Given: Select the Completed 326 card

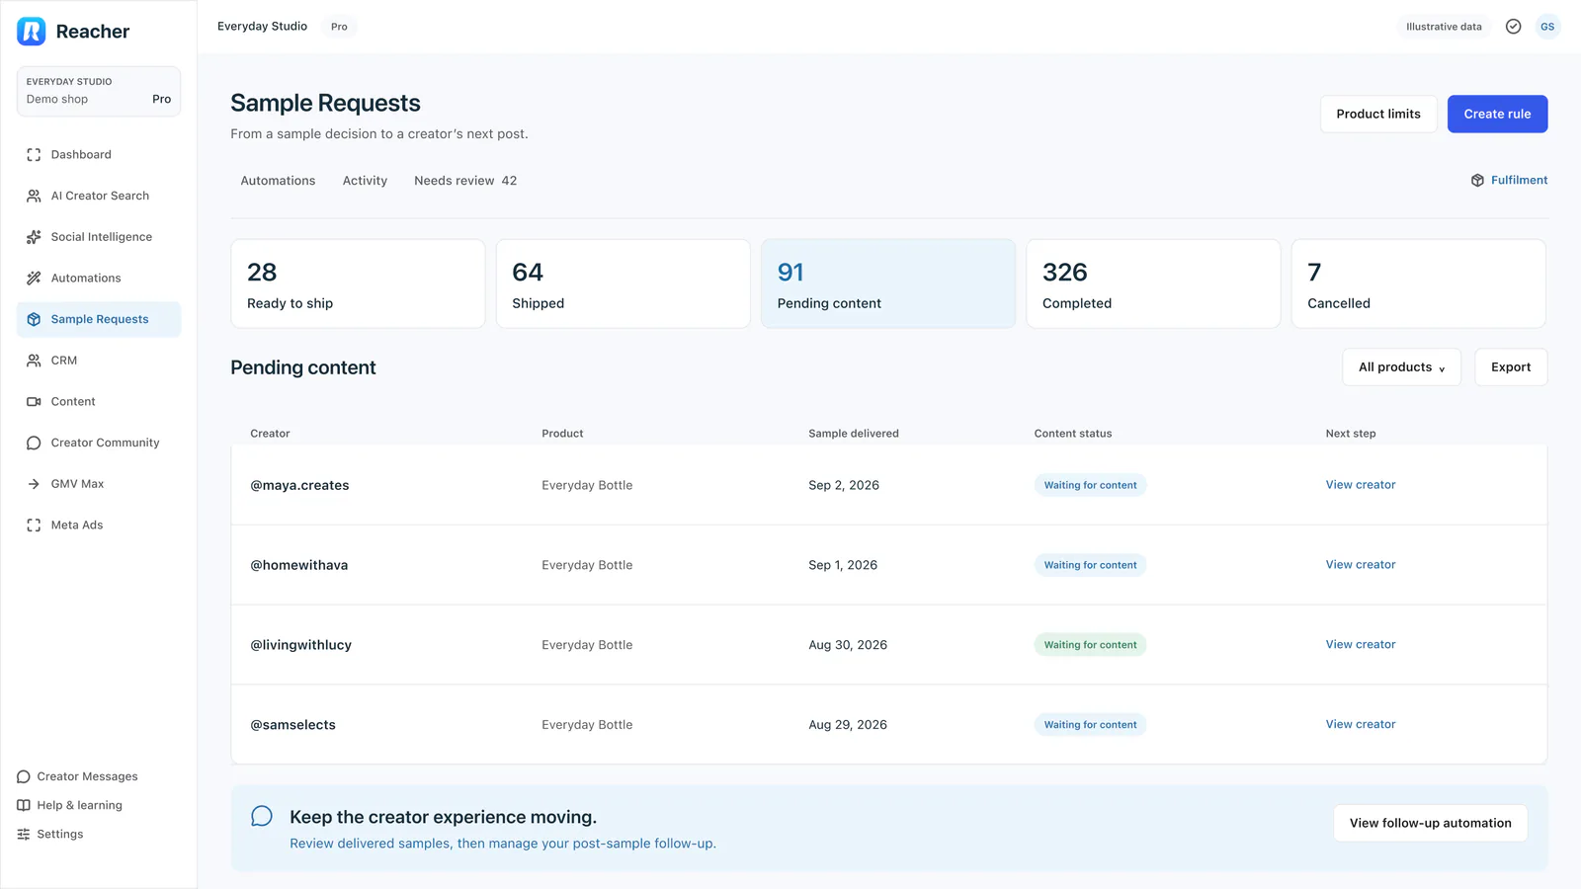Looking at the screenshot, I should [x=1153, y=283].
